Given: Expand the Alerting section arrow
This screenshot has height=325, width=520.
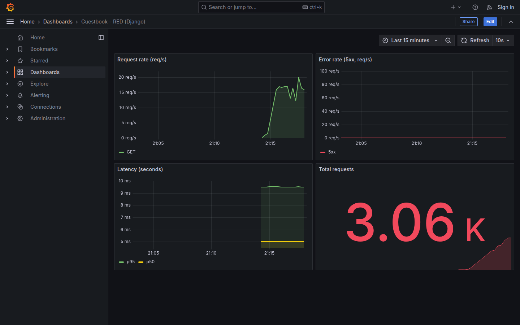Looking at the screenshot, I should (x=7, y=95).
